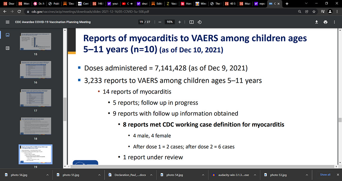Open the photo 54.jpg downloaded file

click(x=174, y=175)
